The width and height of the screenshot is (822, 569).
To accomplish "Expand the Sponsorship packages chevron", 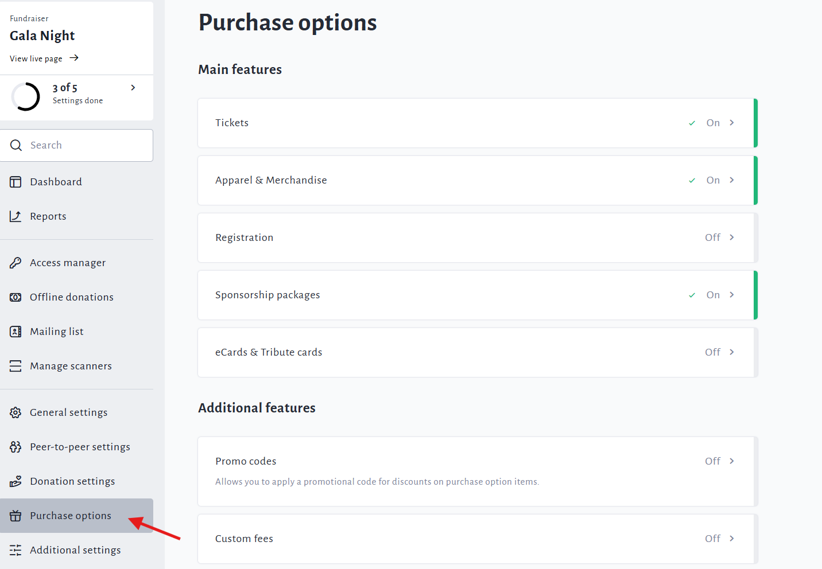I will [732, 295].
